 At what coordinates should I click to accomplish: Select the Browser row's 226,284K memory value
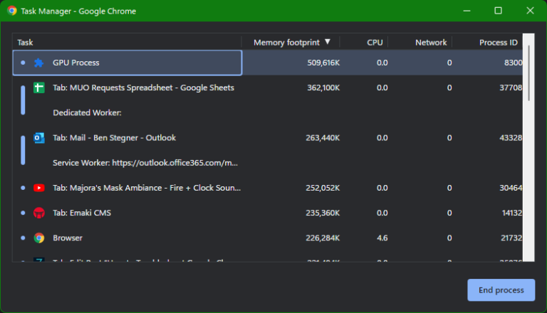click(322, 238)
